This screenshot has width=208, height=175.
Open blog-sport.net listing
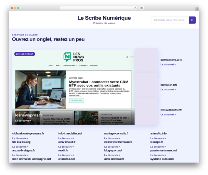(x=113, y=150)
